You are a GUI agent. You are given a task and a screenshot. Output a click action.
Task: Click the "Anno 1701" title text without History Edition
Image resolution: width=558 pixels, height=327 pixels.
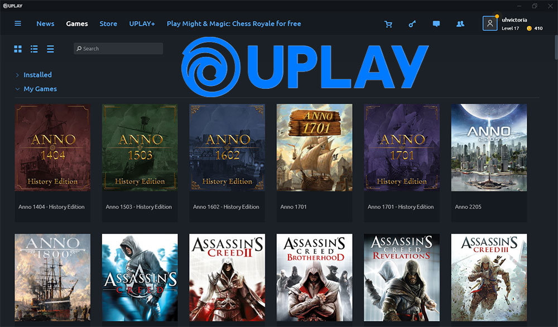(294, 206)
